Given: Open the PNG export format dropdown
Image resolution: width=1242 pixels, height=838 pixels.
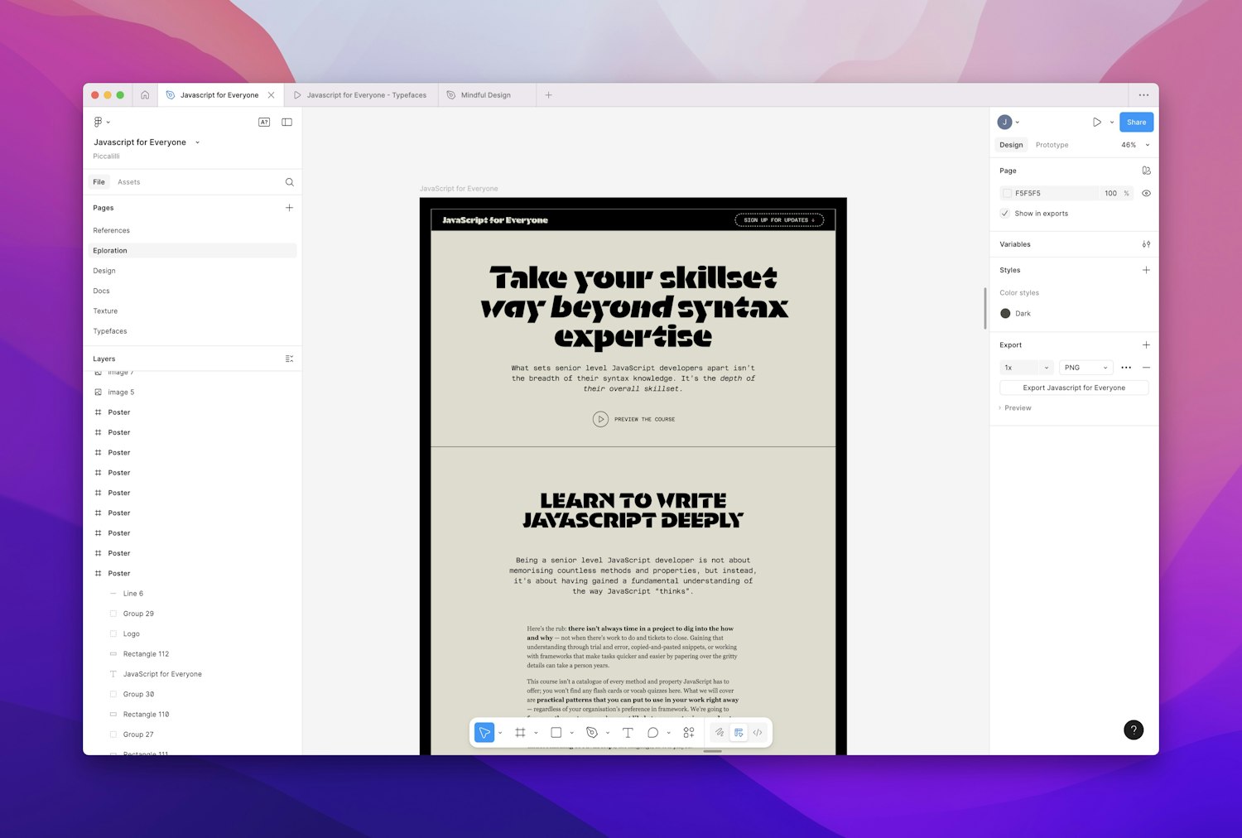Looking at the screenshot, I should (x=1086, y=368).
